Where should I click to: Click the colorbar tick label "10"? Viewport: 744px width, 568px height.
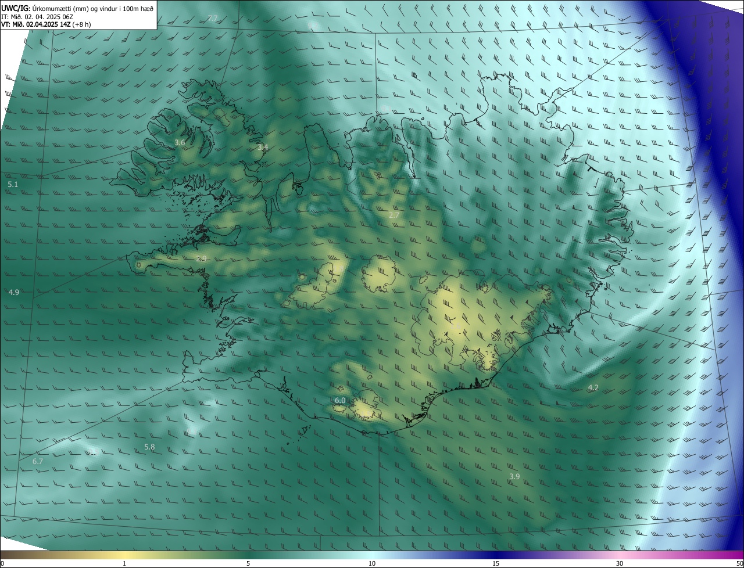372,563
